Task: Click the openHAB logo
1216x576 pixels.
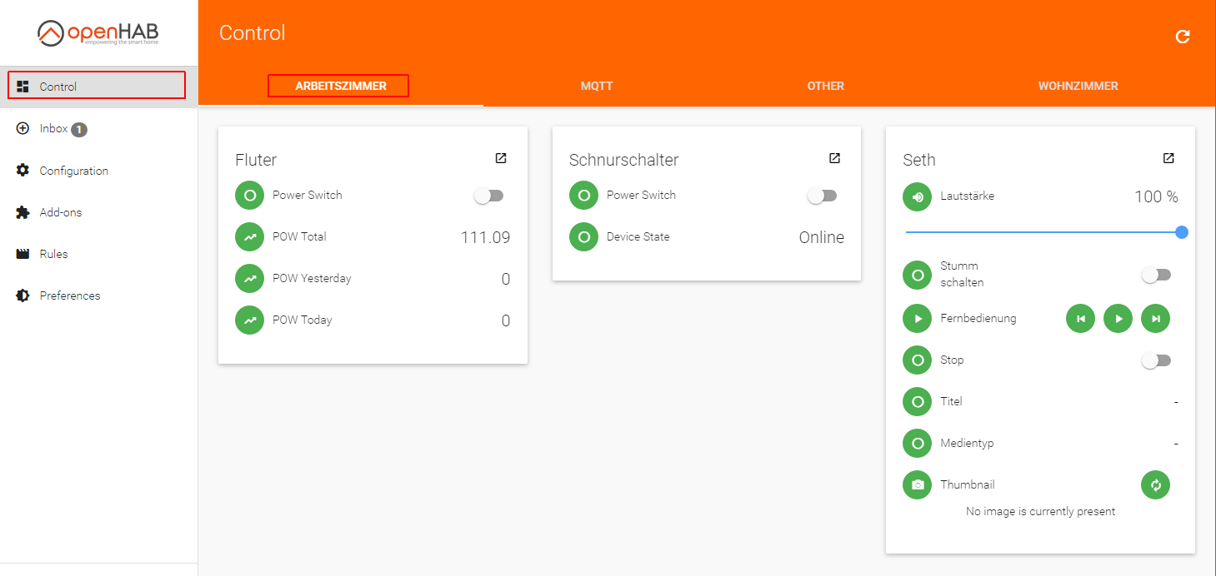Action: pos(98,32)
